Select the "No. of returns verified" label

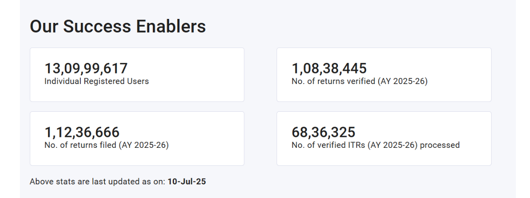[333, 81]
